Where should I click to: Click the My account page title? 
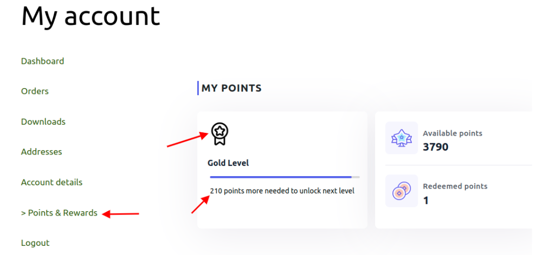point(91,16)
